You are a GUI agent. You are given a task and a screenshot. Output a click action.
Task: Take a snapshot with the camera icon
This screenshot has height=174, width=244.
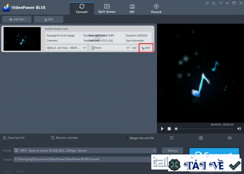pos(201,138)
